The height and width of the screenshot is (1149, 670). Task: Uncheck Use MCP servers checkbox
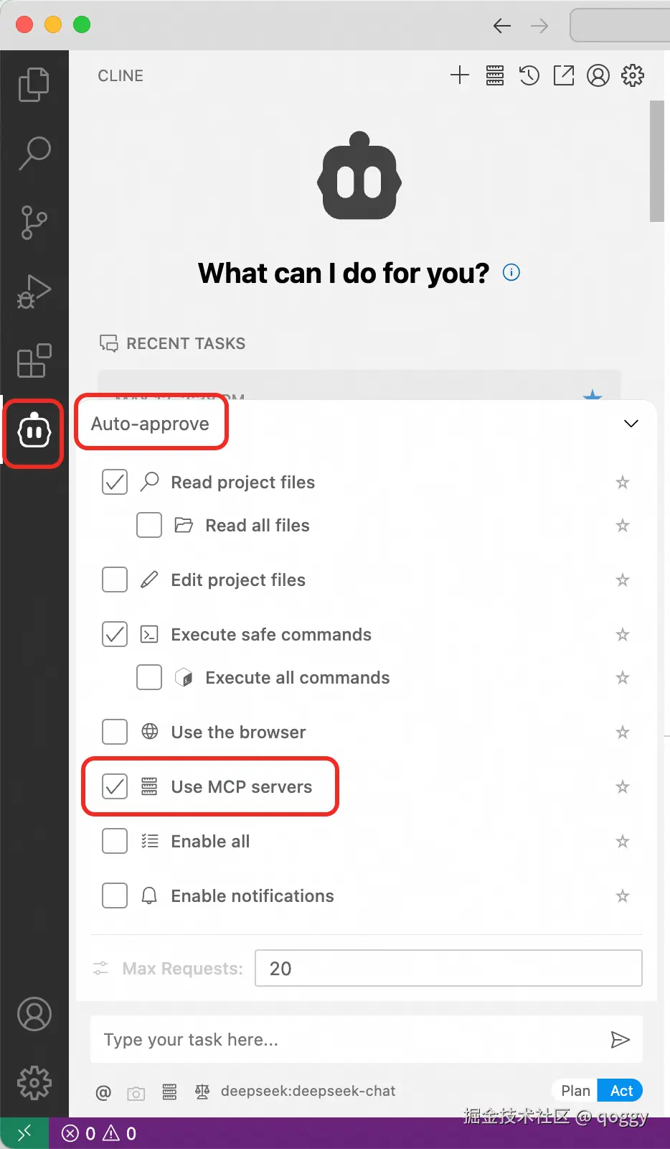115,786
